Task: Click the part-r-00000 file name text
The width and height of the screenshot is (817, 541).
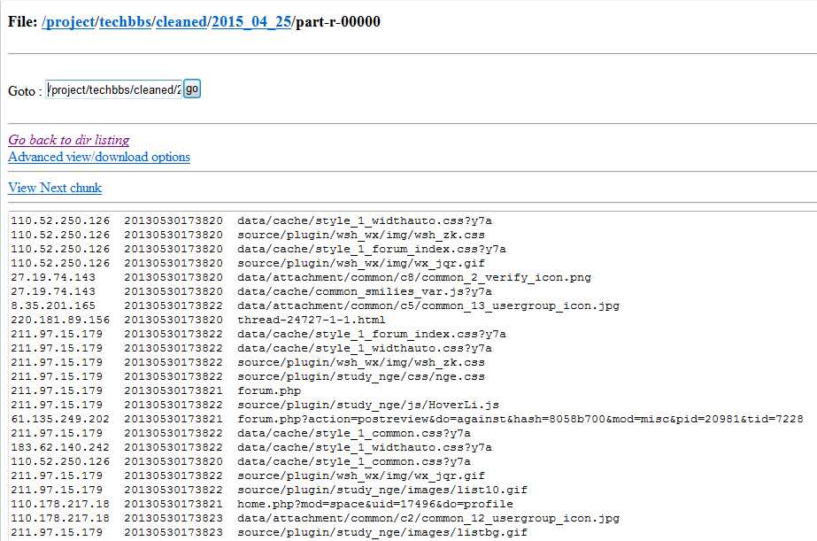Action: (338, 22)
